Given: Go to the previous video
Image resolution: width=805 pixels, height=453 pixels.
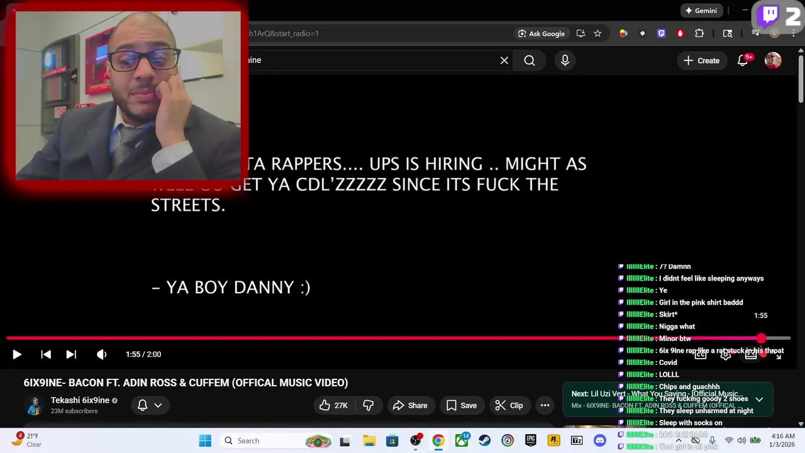Looking at the screenshot, I should click(46, 354).
